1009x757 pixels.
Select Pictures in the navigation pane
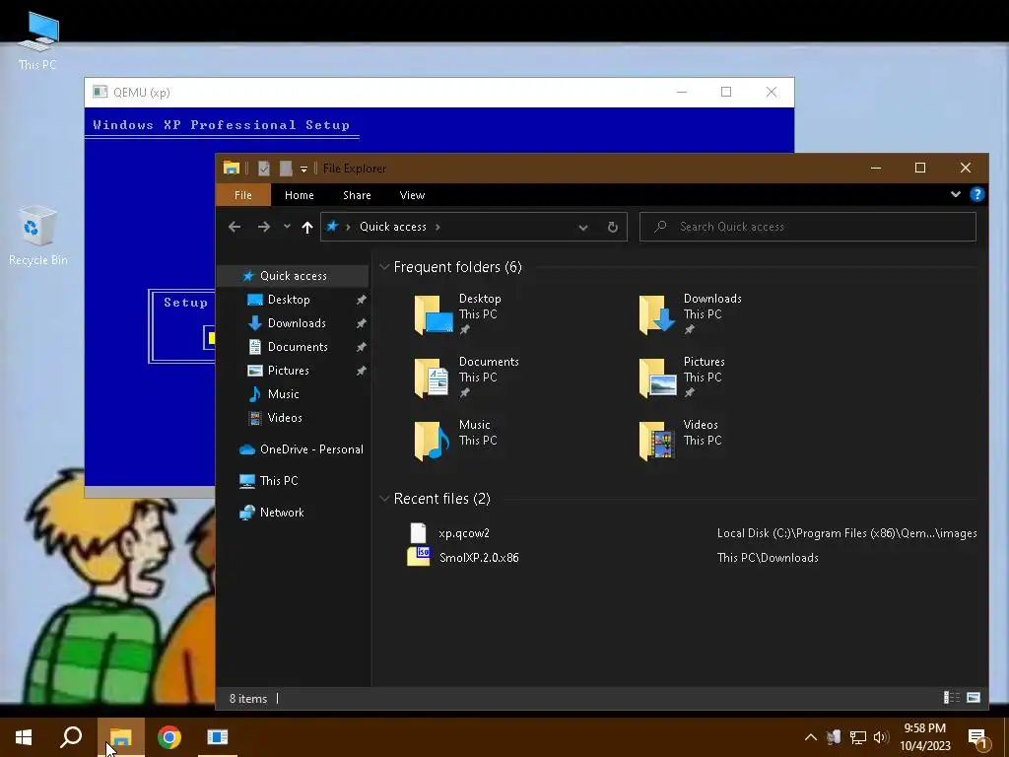click(x=288, y=371)
